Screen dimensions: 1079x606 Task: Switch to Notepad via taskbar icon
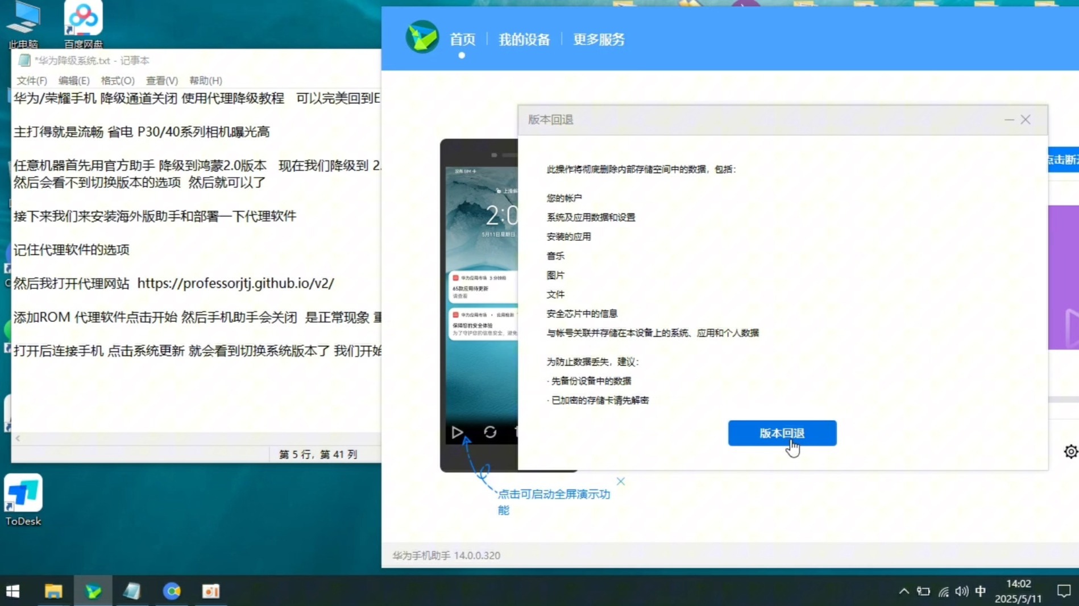point(132,591)
